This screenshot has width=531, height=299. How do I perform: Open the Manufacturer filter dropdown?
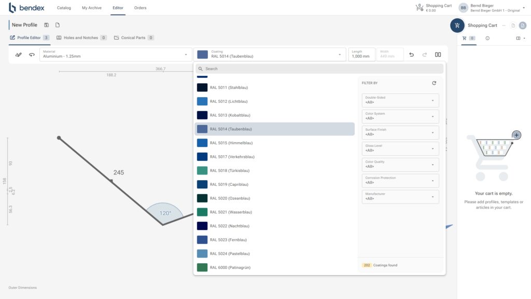click(400, 197)
